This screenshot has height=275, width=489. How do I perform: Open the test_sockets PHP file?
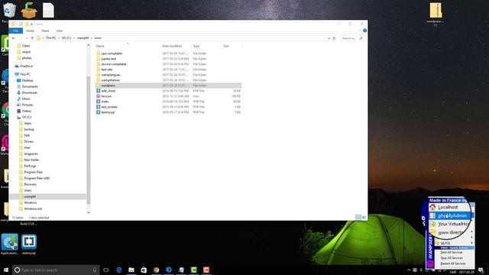point(109,107)
